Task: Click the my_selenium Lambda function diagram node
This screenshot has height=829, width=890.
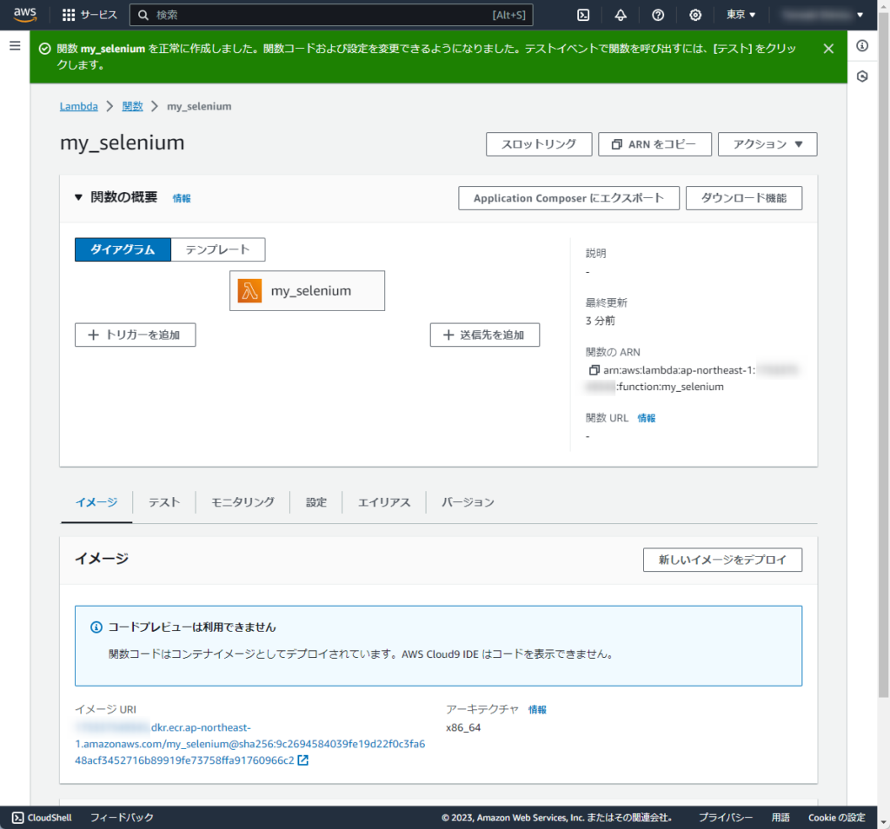Action: pyautogui.click(x=307, y=290)
